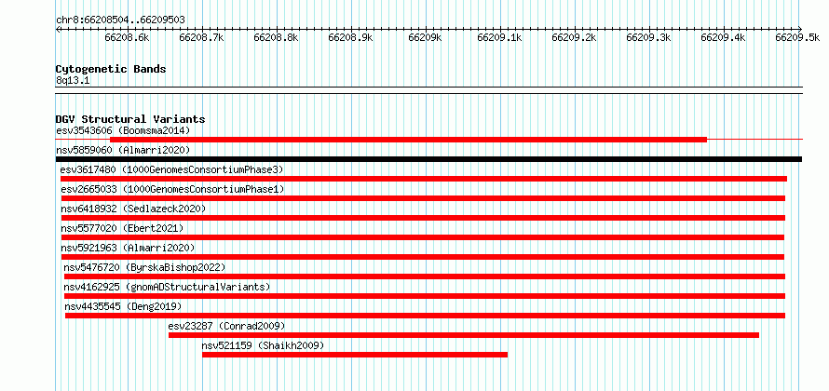This screenshot has height=391, width=829.
Task: Click the nsv6418932 (Sedlazeck2020) label
Action: (133, 209)
